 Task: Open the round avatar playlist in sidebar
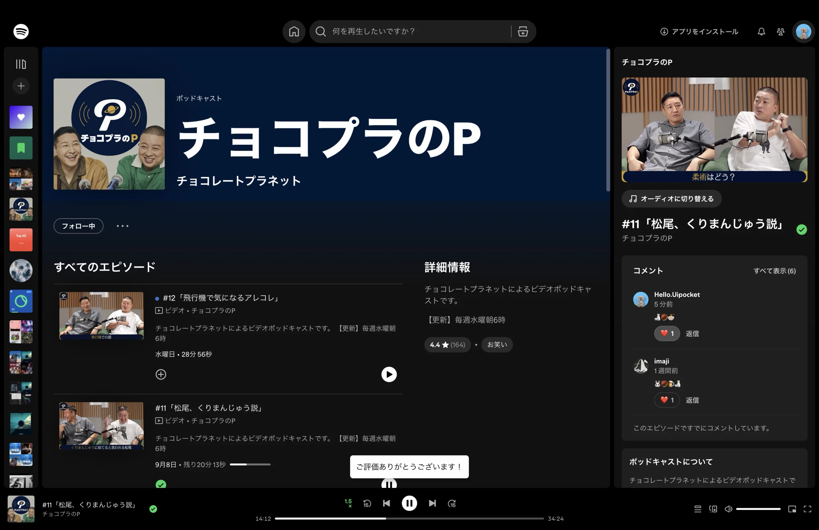[21, 271]
